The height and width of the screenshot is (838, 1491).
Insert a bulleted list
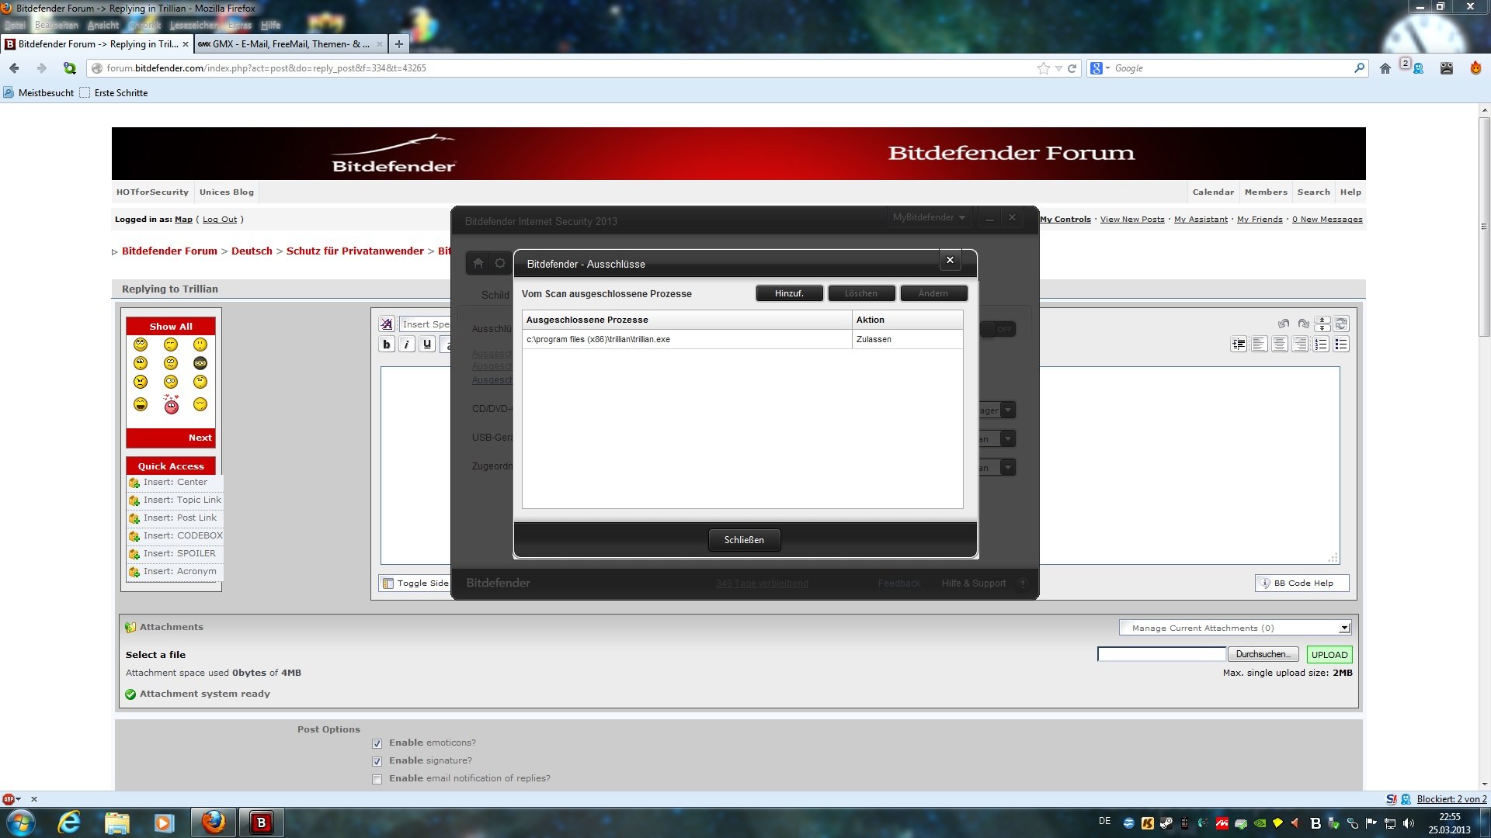point(1341,345)
